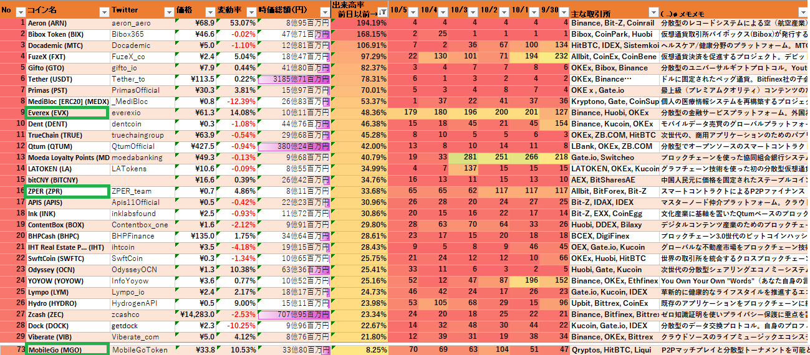Open the 10/5 column filter dropdown
The width and height of the screenshot is (810, 355).
point(412,12)
